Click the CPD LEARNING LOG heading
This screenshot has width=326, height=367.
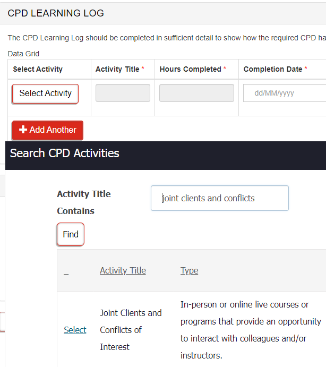point(56,13)
